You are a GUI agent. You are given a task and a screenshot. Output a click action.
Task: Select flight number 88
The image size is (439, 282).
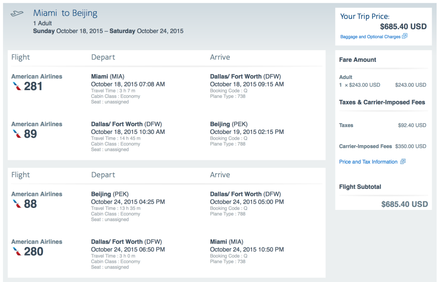click(x=30, y=204)
